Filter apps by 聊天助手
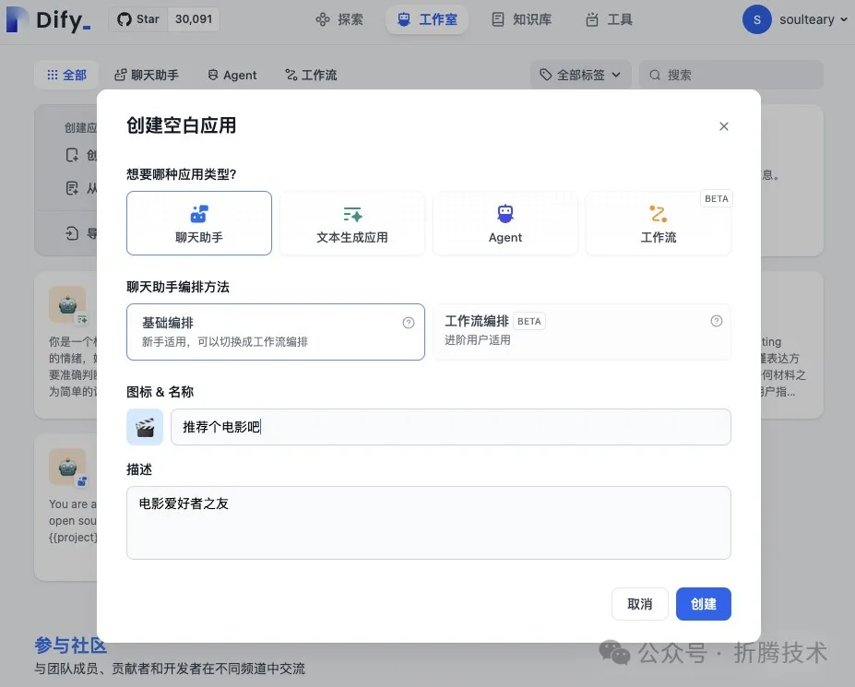855x687 pixels. point(147,75)
